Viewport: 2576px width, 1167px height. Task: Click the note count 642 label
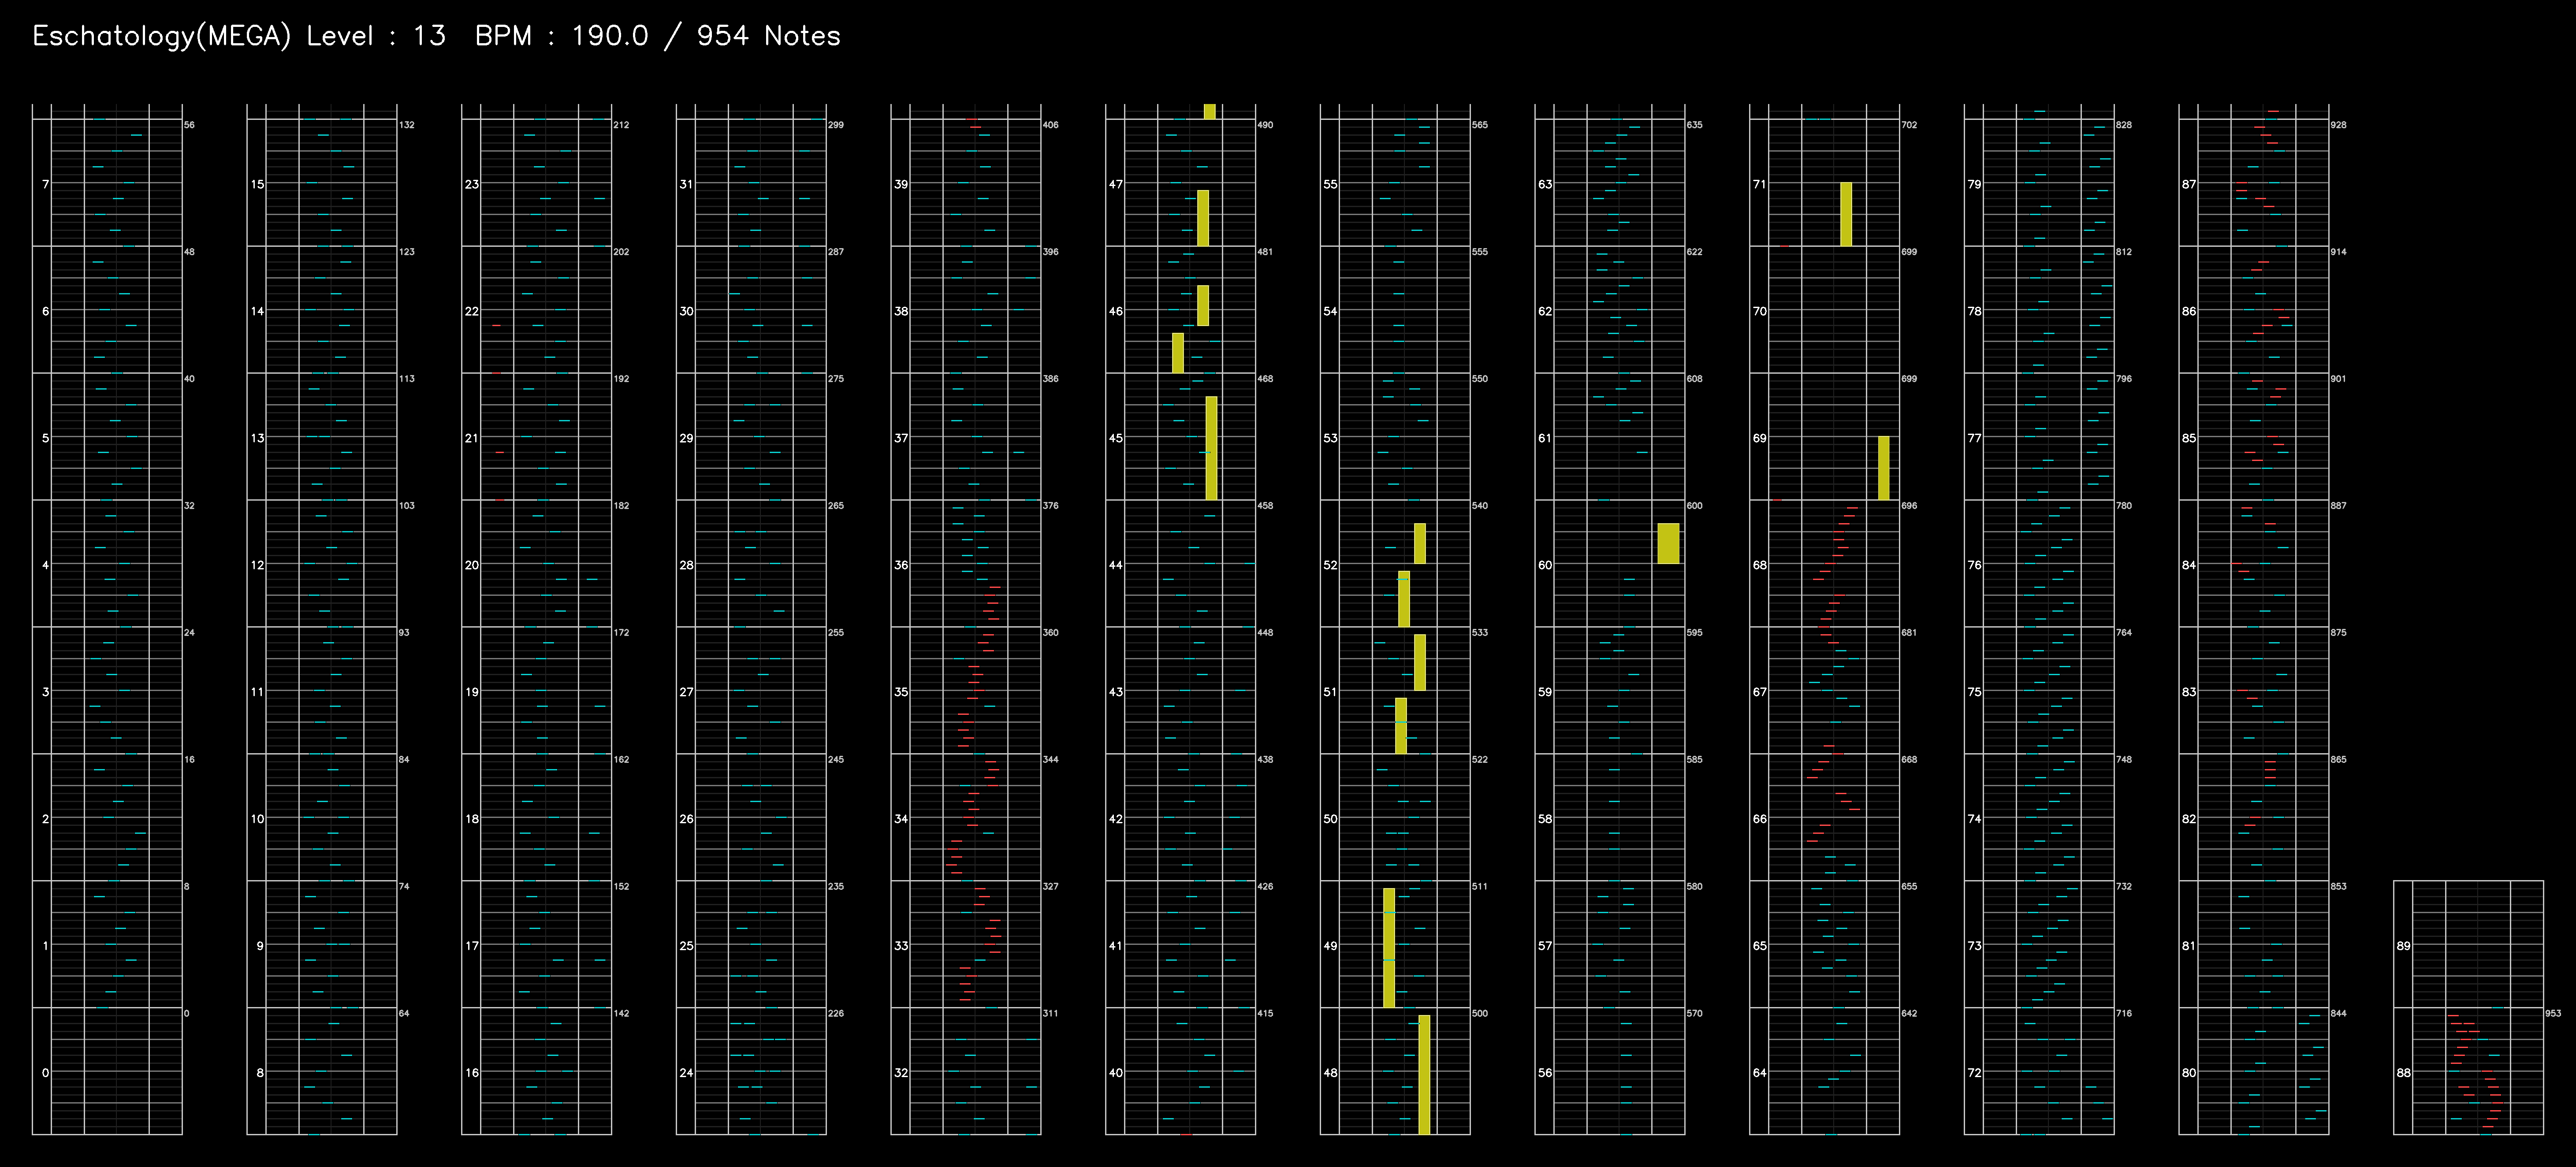(1909, 1013)
